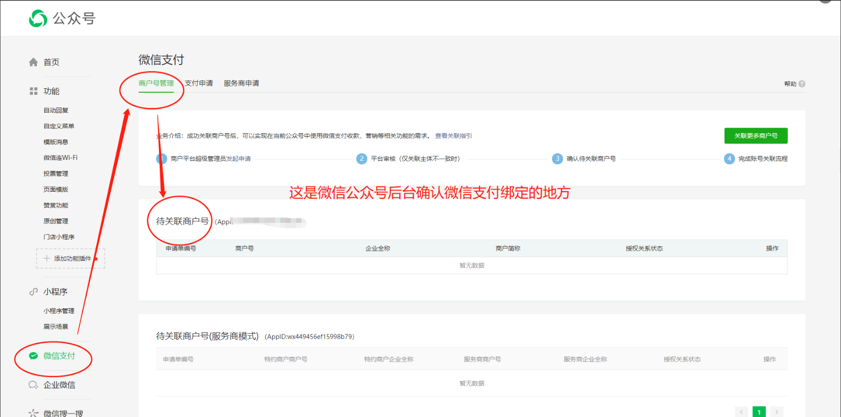841x417 pixels.
Task: Click the WeChat Official Account logo
Action: coord(38,19)
